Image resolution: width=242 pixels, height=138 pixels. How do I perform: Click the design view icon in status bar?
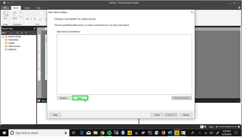click(202, 127)
